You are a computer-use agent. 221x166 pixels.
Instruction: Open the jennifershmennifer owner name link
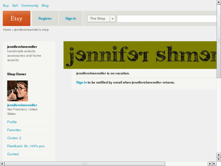[22, 105]
